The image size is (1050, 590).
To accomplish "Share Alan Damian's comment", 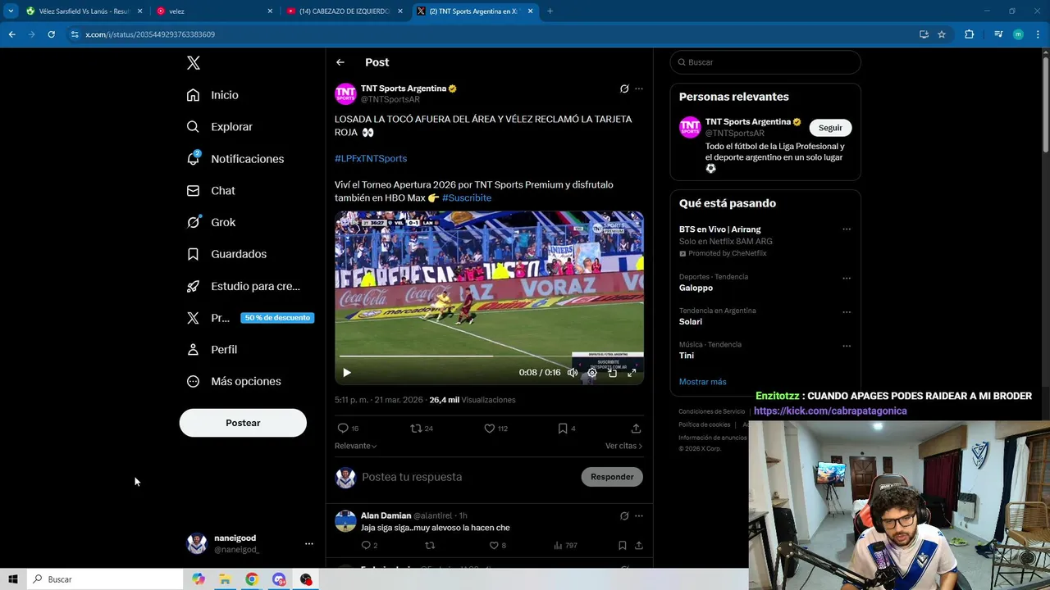I will pos(638,546).
